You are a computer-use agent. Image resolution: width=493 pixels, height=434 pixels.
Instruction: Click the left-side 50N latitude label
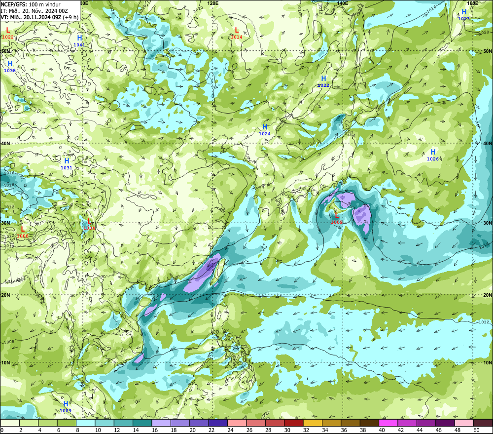click(5, 51)
